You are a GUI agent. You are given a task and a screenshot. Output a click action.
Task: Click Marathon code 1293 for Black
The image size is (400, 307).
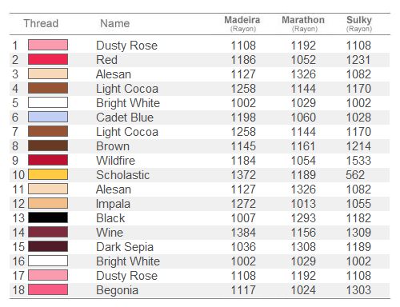pos(303,218)
